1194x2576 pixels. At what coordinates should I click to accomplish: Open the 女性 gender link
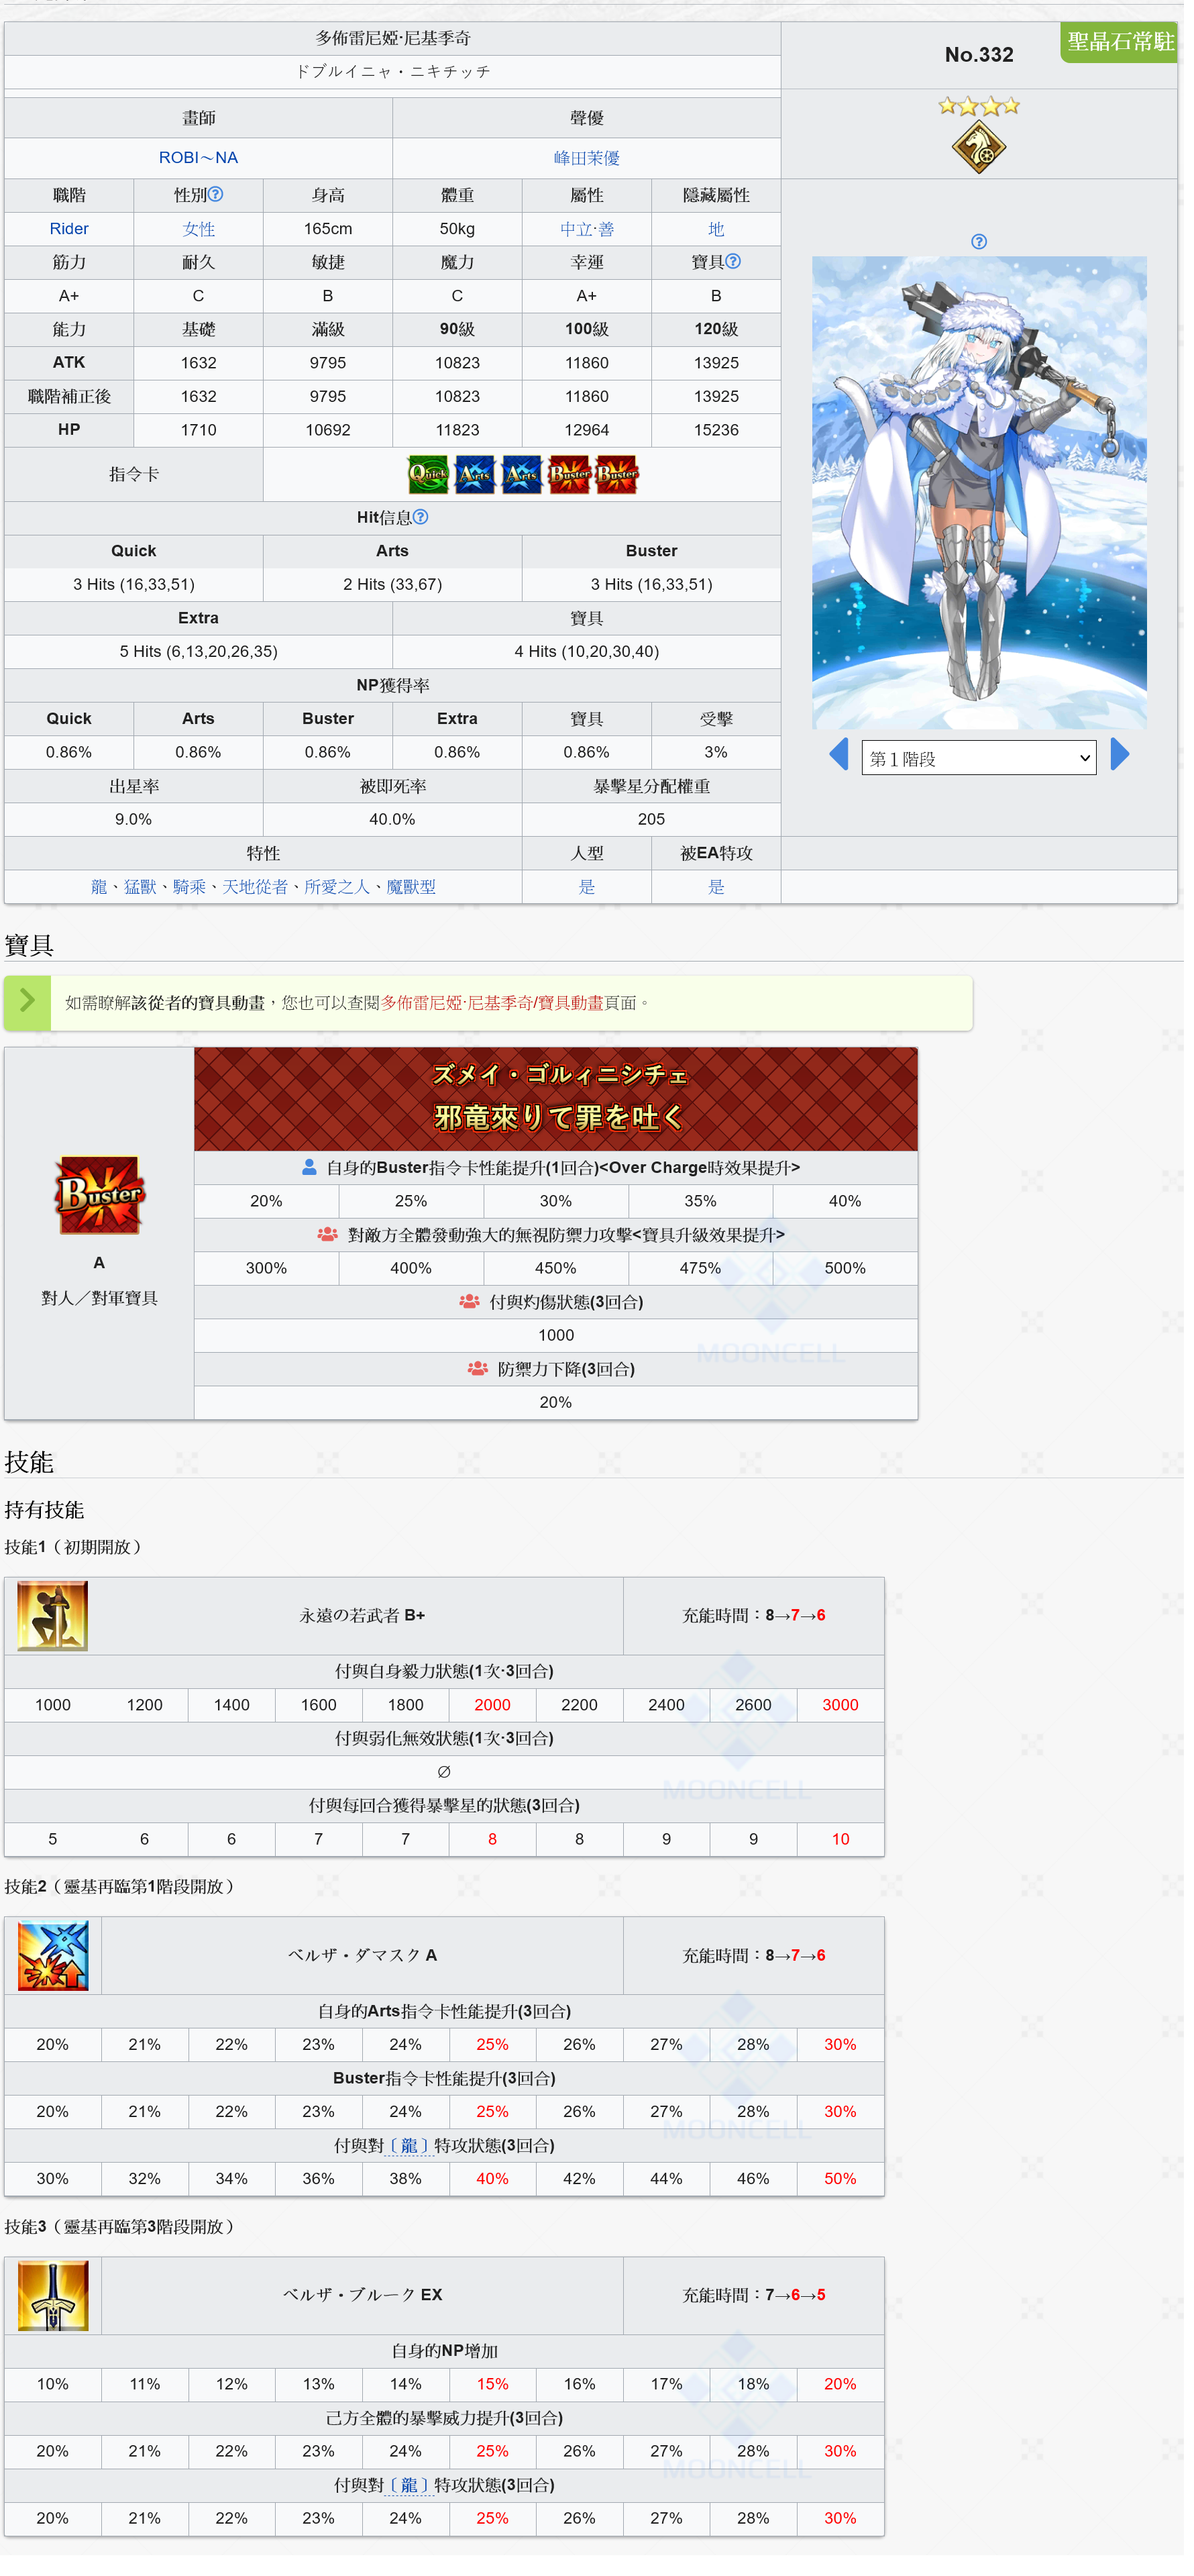click(200, 231)
